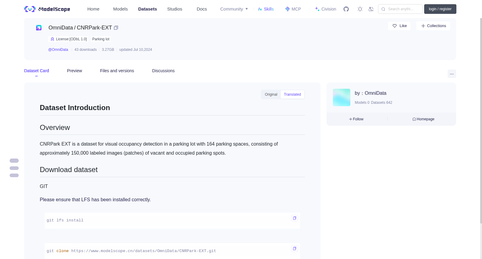Switch to the Discussions tab

163,71
